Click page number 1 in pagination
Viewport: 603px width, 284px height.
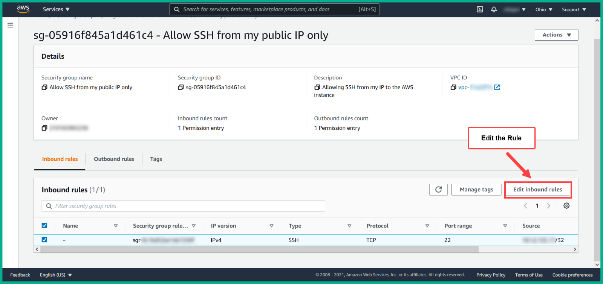click(537, 206)
